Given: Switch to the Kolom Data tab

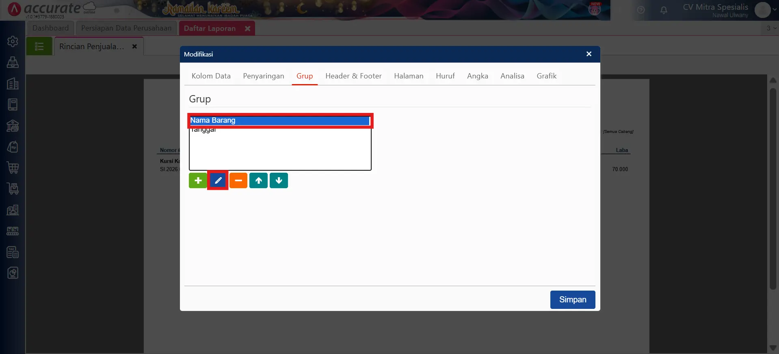Looking at the screenshot, I should pyautogui.click(x=211, y=76).
